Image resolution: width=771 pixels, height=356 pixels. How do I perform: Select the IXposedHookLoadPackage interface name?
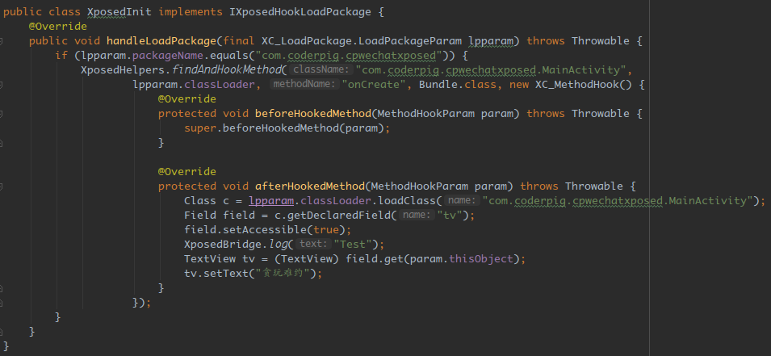click(x=300, y=12)
